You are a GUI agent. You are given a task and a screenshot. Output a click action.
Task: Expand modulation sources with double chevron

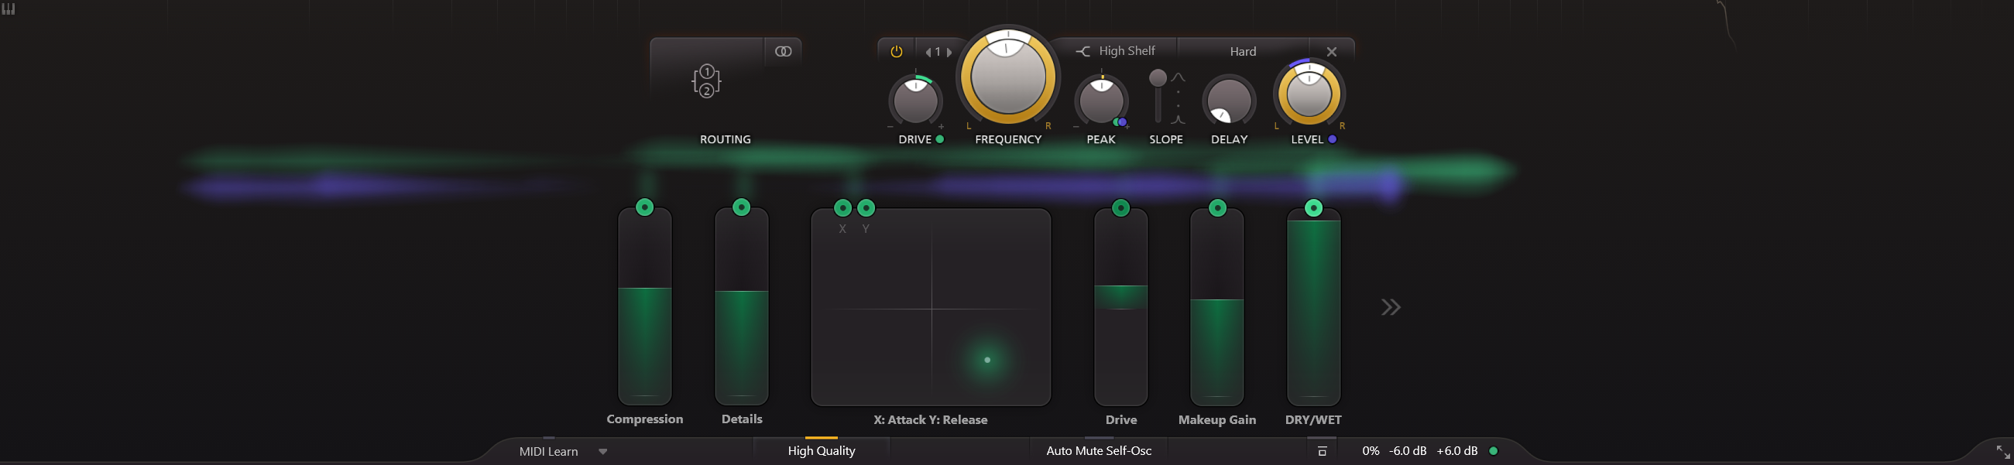1390,307
